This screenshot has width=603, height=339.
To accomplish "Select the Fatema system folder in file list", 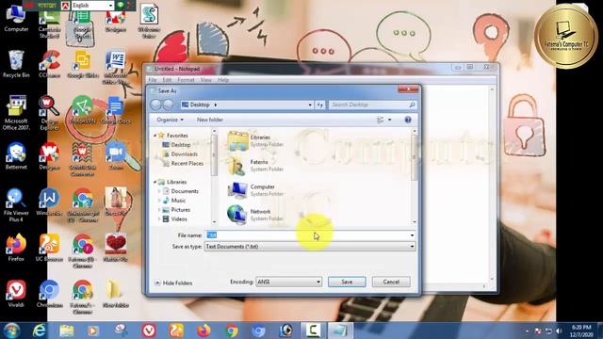I will click(255, 166).
